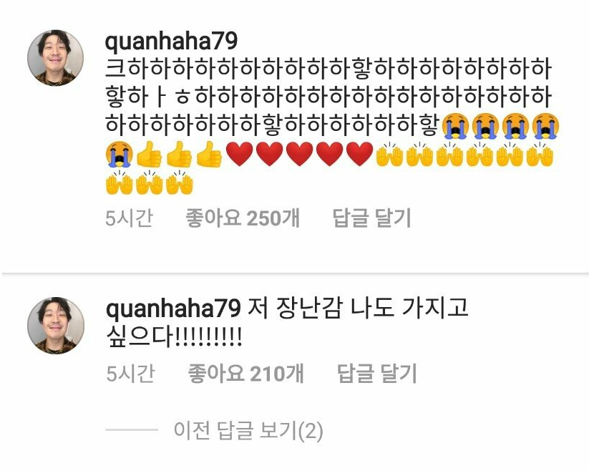
Task: Tap 답글 달기 under the 250-likes comment
Action: pyautogui.click(x=372, y=218)
